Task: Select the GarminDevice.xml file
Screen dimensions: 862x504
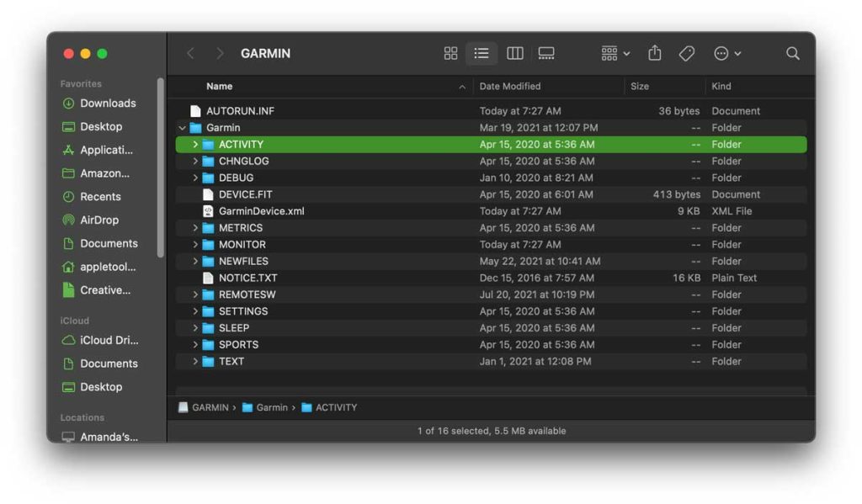Action: 261,211
